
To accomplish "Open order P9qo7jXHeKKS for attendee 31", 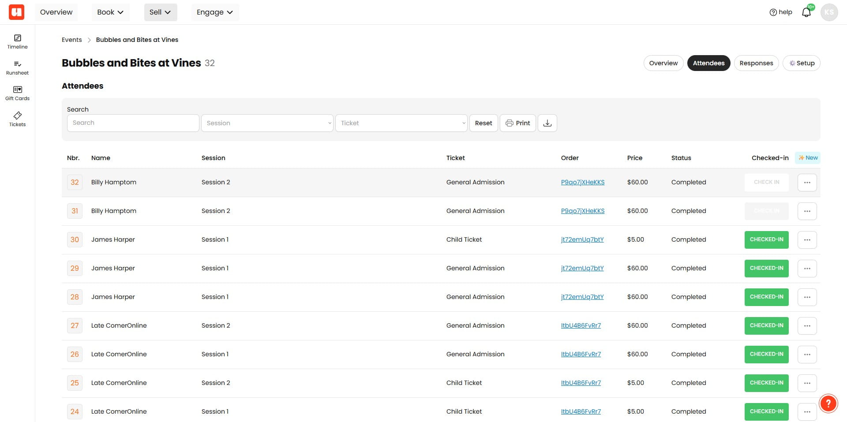I will click(582, 211).
